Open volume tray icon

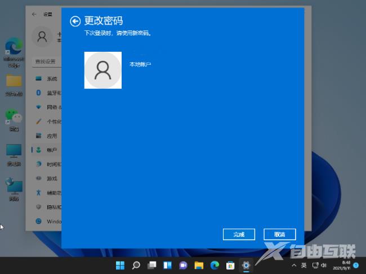point(324,266)
